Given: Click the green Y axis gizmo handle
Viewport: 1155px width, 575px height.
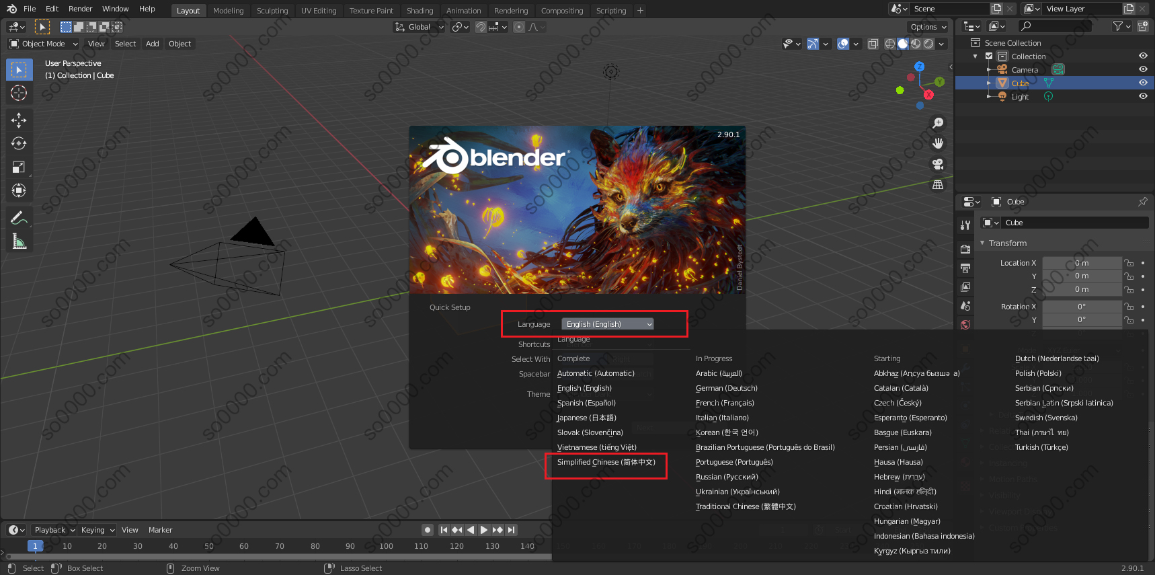Looking at the screenshot, I should pos(940,82).
